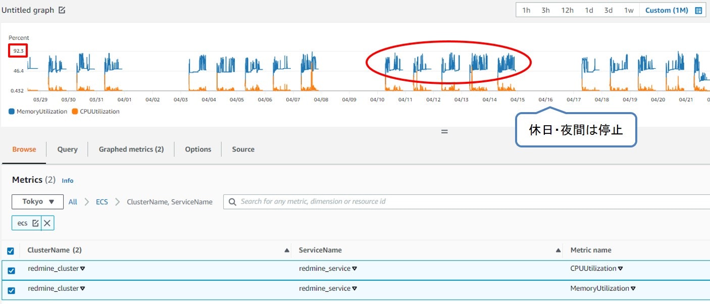
Task: Sort by ClusterName column arrow
Action: (x=287, y=250)
